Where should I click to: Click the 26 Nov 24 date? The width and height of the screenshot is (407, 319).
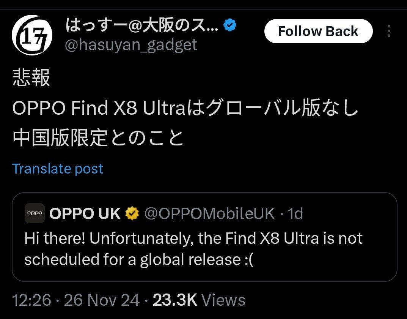102,300
